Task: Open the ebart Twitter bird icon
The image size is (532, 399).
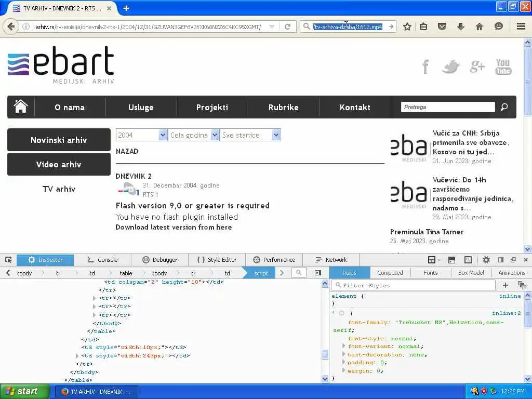Action: click(x=451, y=66)
